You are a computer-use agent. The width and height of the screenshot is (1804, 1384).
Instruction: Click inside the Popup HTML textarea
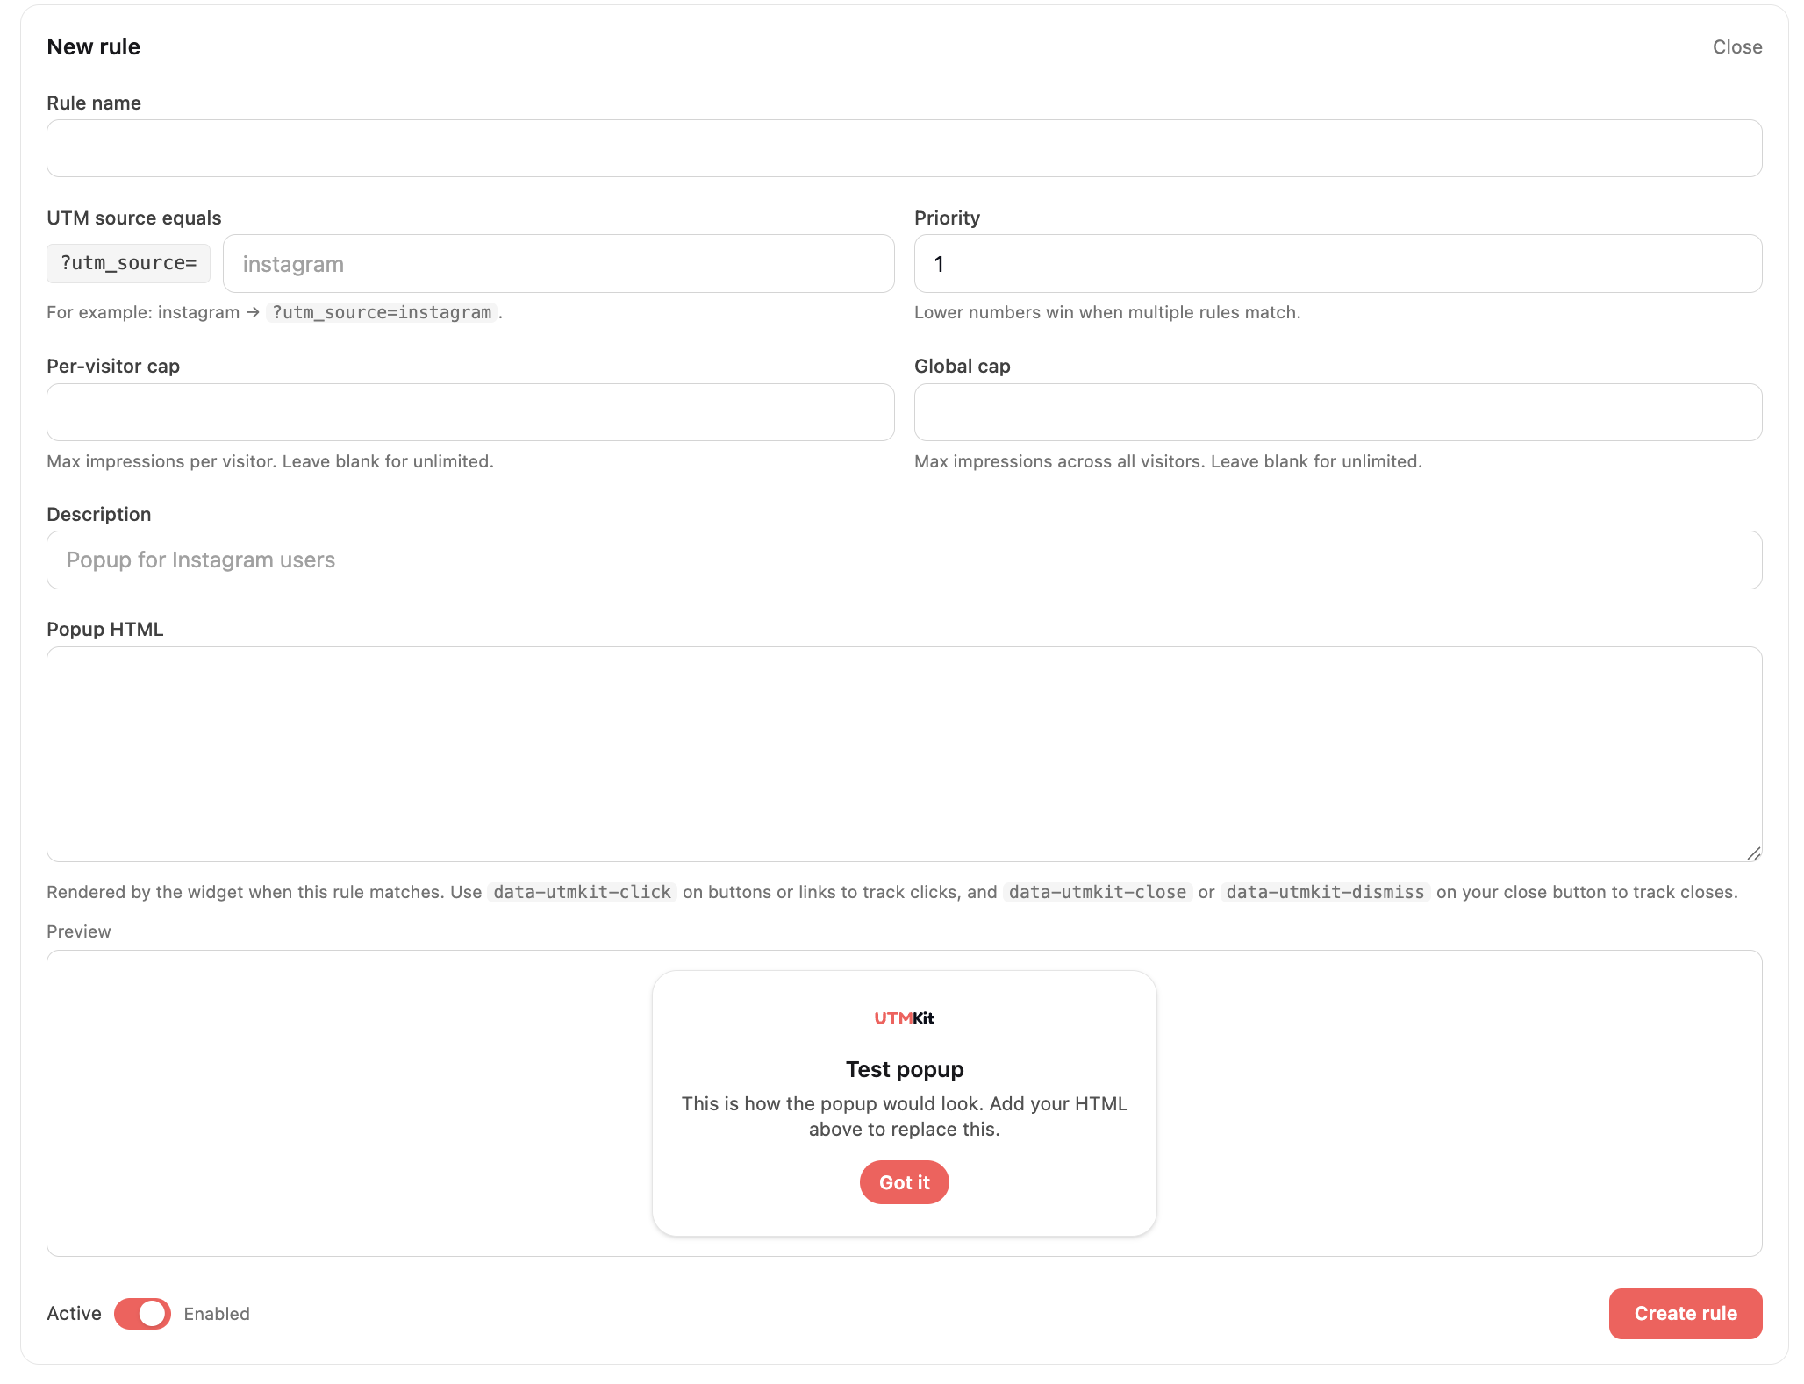(904, 753)
